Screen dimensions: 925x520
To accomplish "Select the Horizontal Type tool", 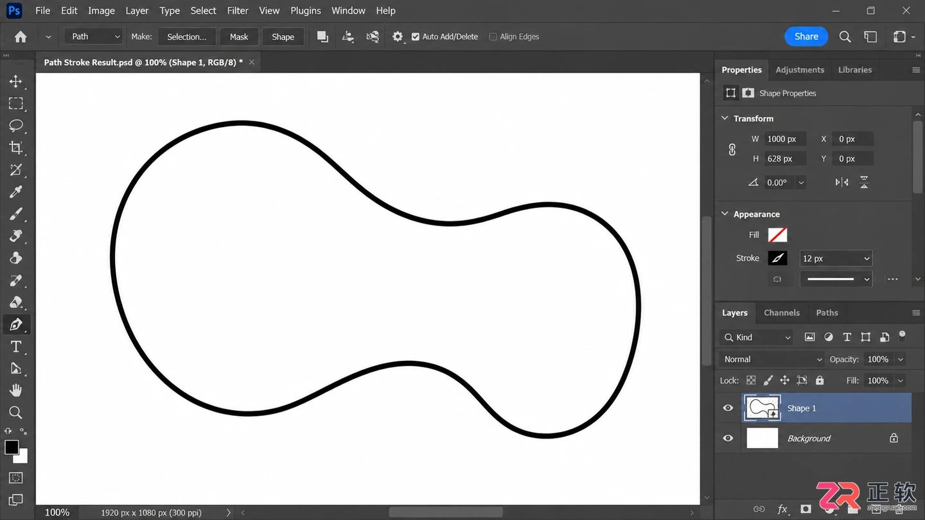I will point(15,347).
